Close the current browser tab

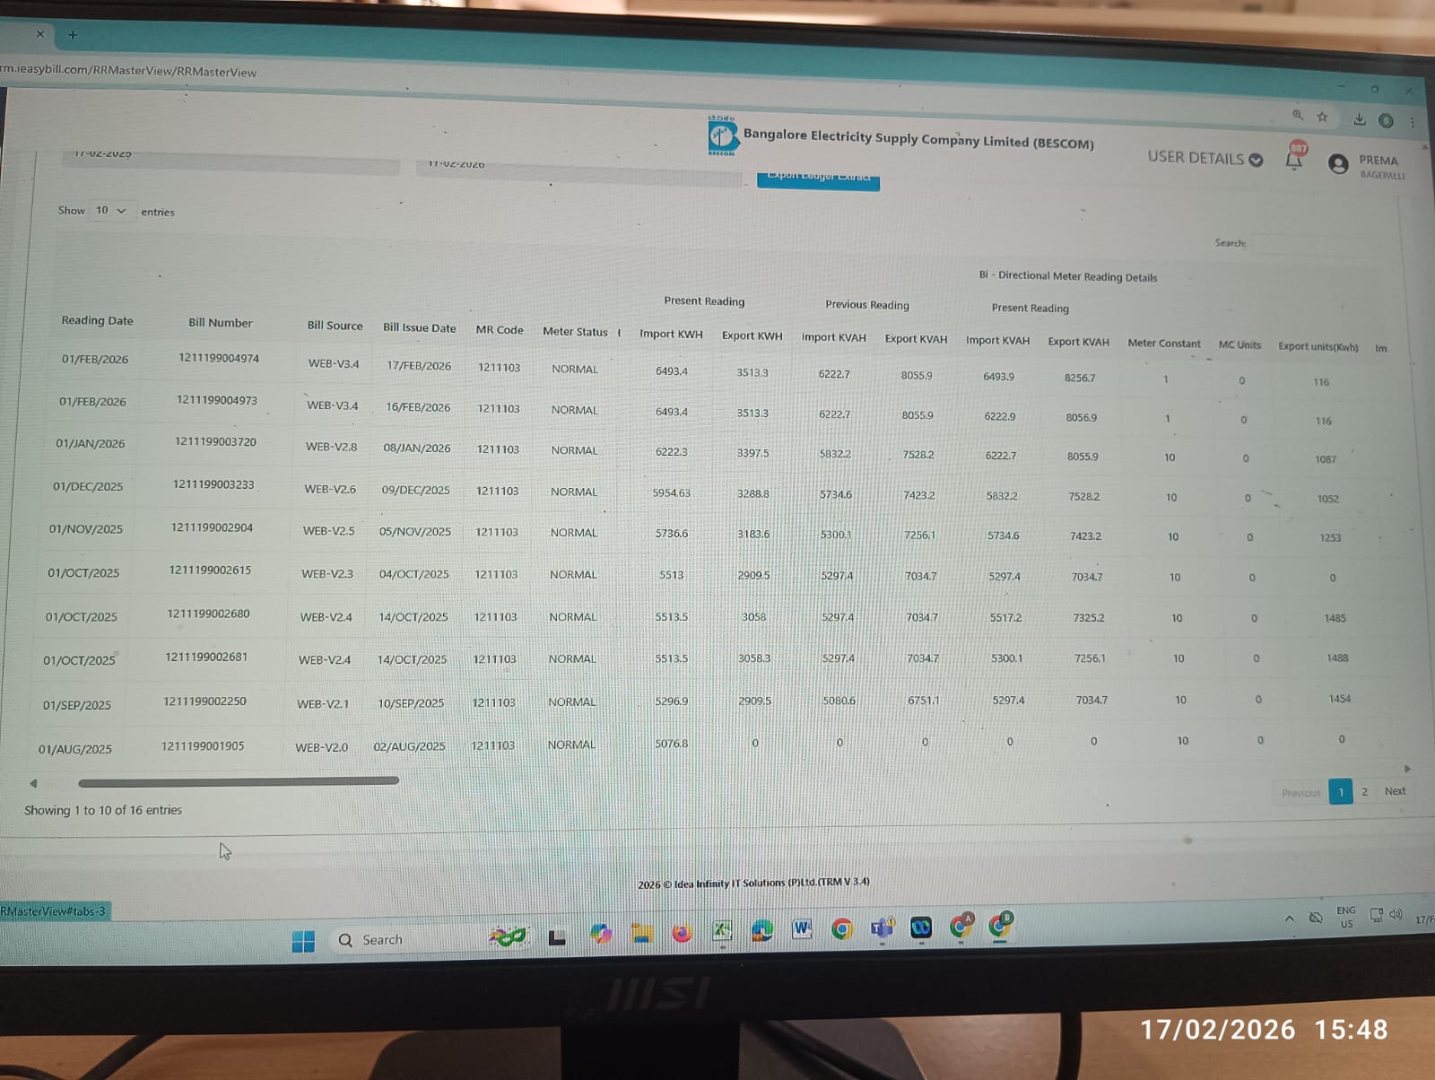[x=39, y=34]
